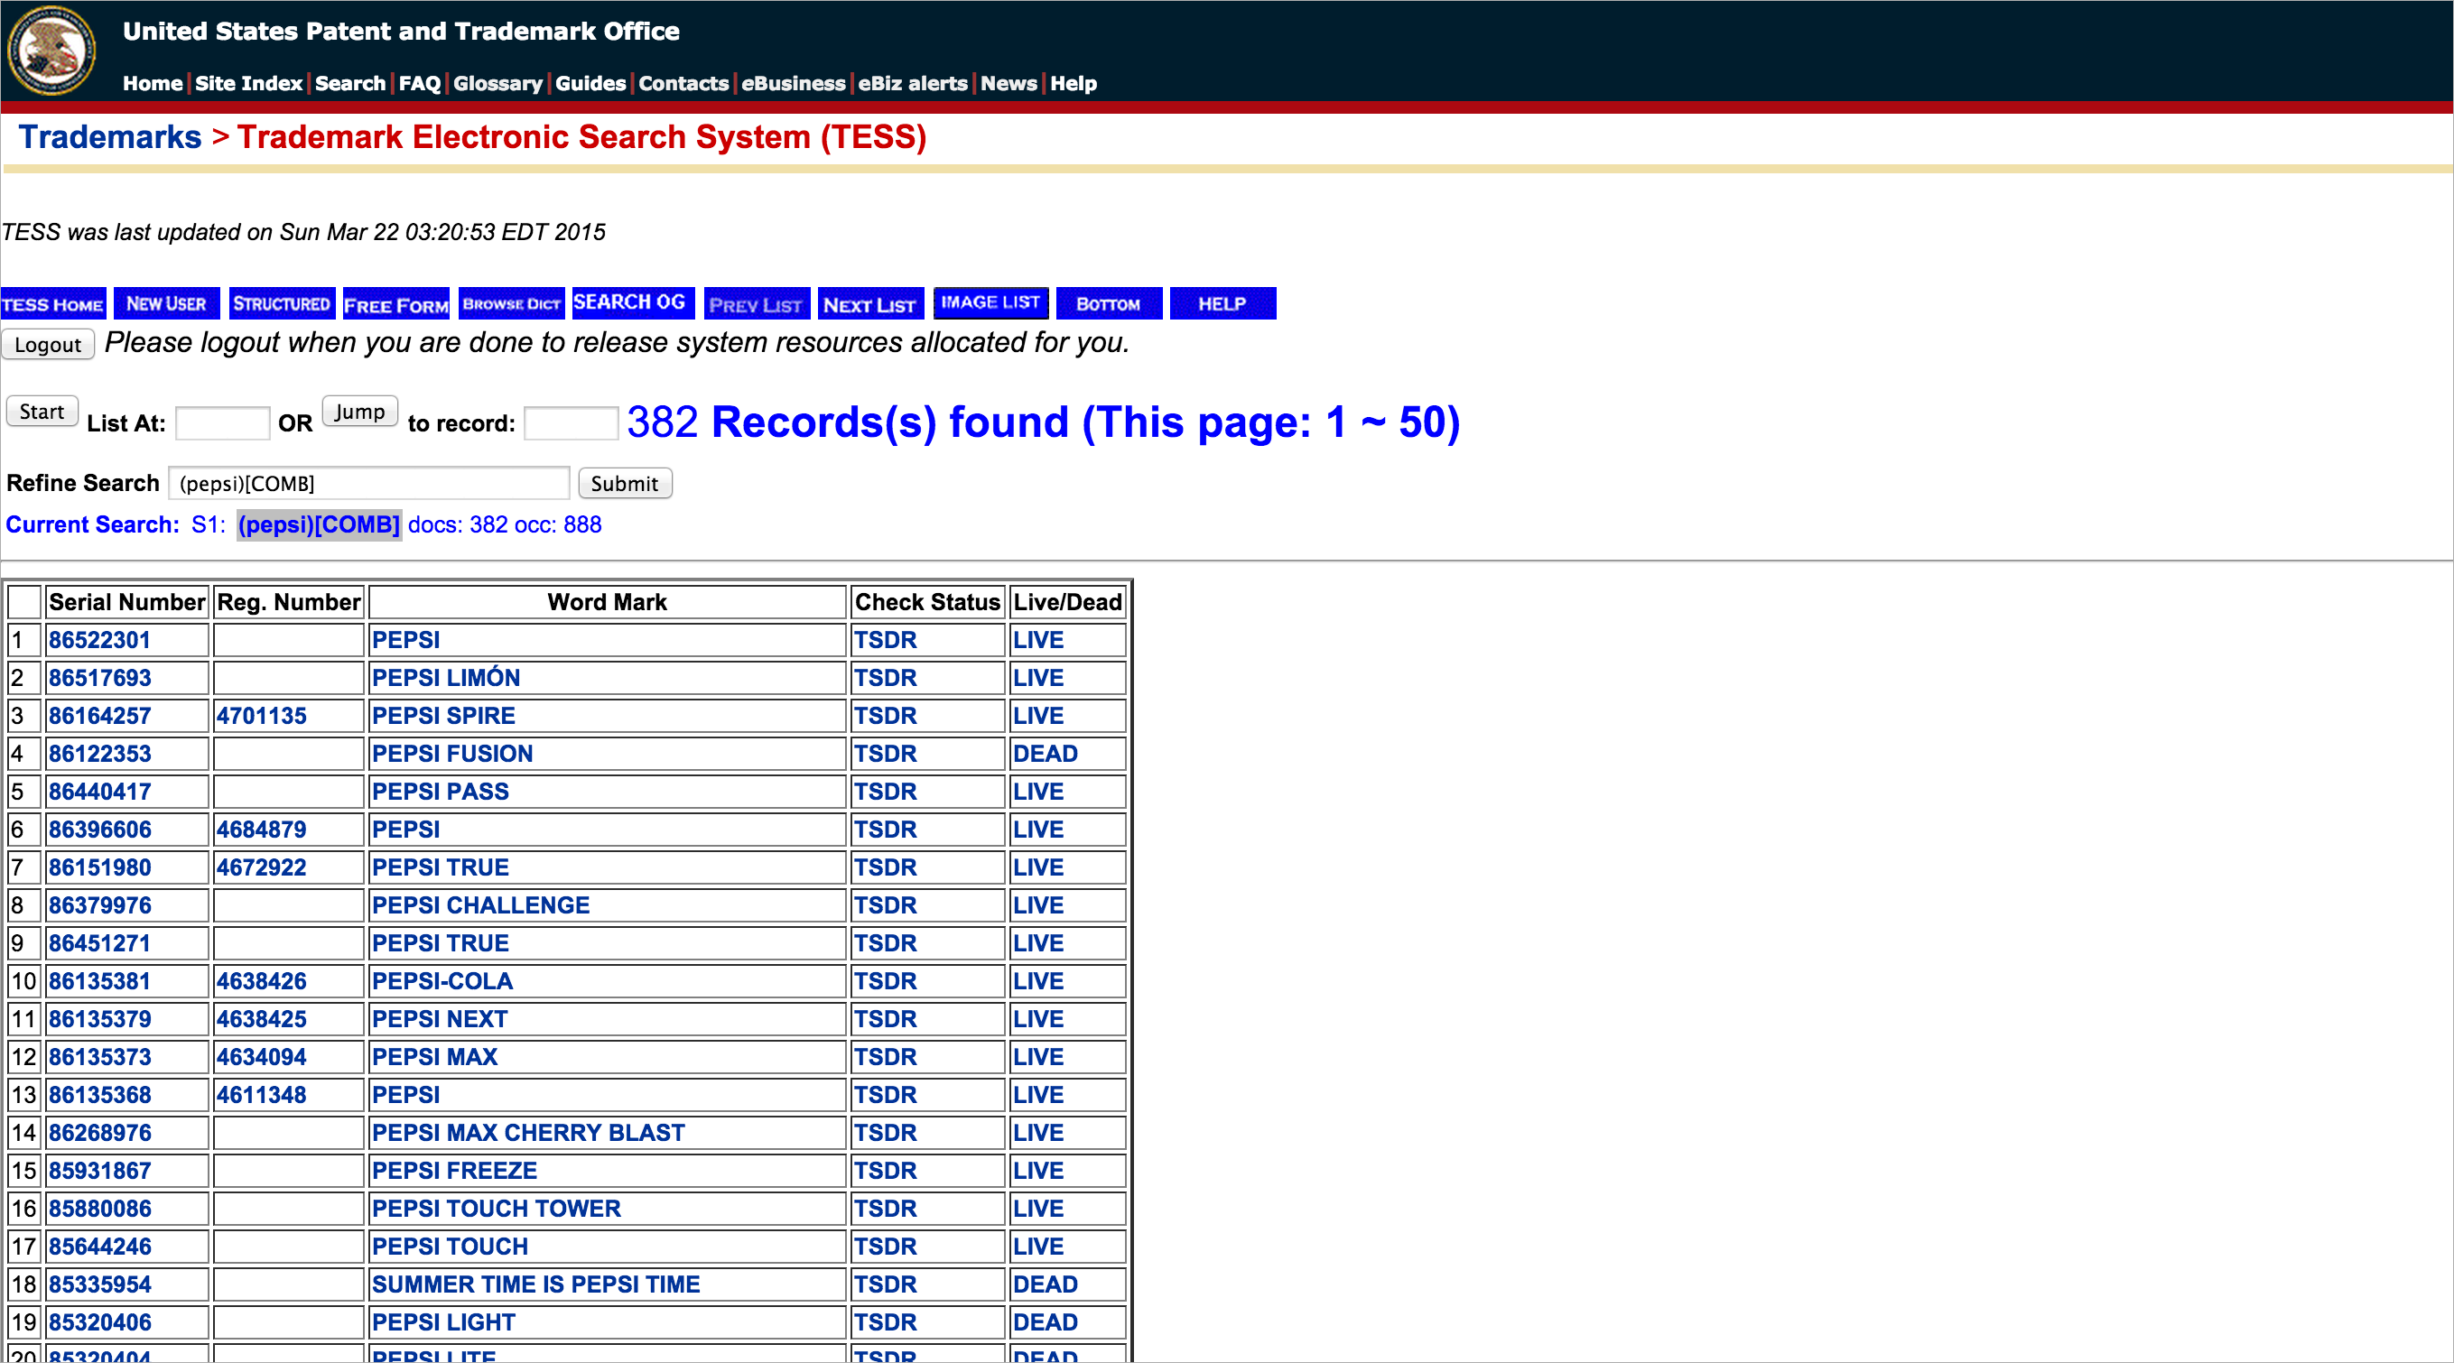Click the Prev List button
This screenshot has height=1363, width=2454.
click(x=758, y=304)
